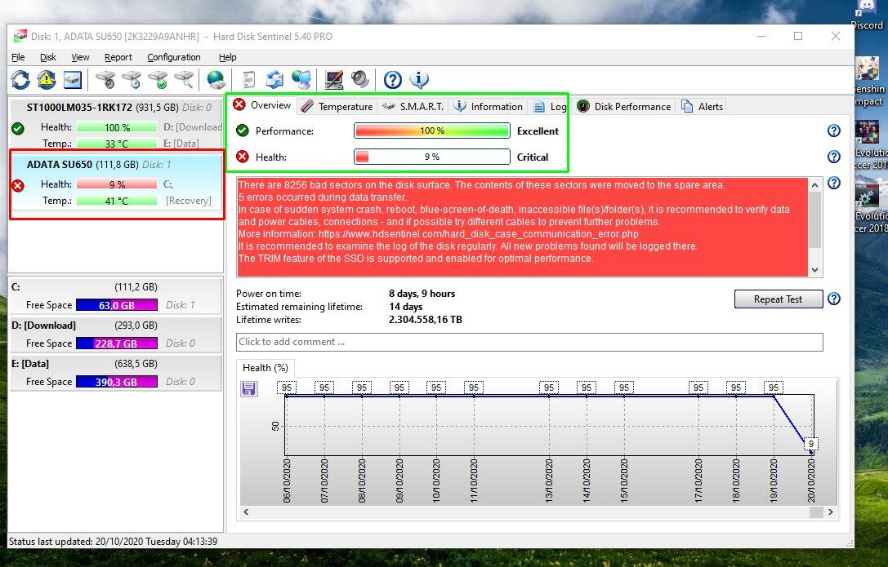Click the report document toolbar icon
Screen dimensions: 888x567
tap(248, 79)
